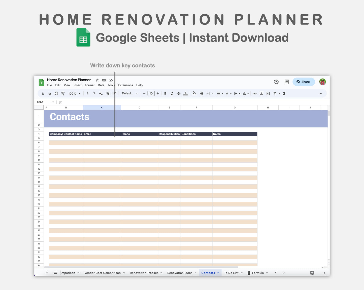Image resolution: width=364 pixels, height=290 pixels.
Task: Toggle strikethrough formatting
Action: point(179,93)
